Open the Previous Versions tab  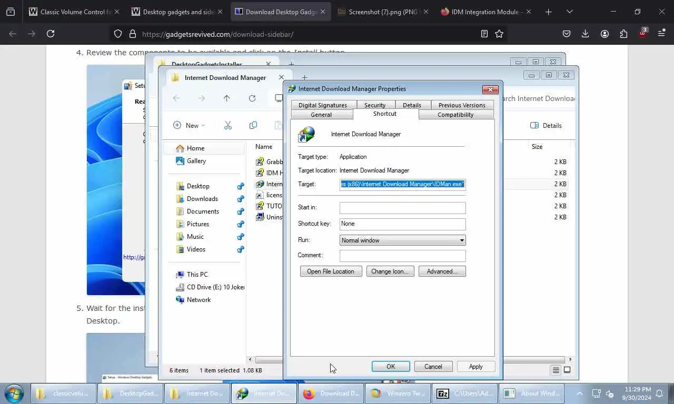click(462, 105)
